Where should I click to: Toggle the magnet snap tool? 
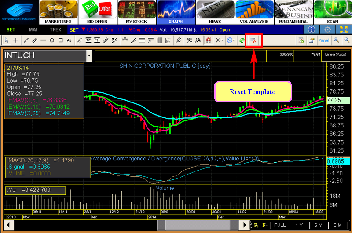[209, 40]
